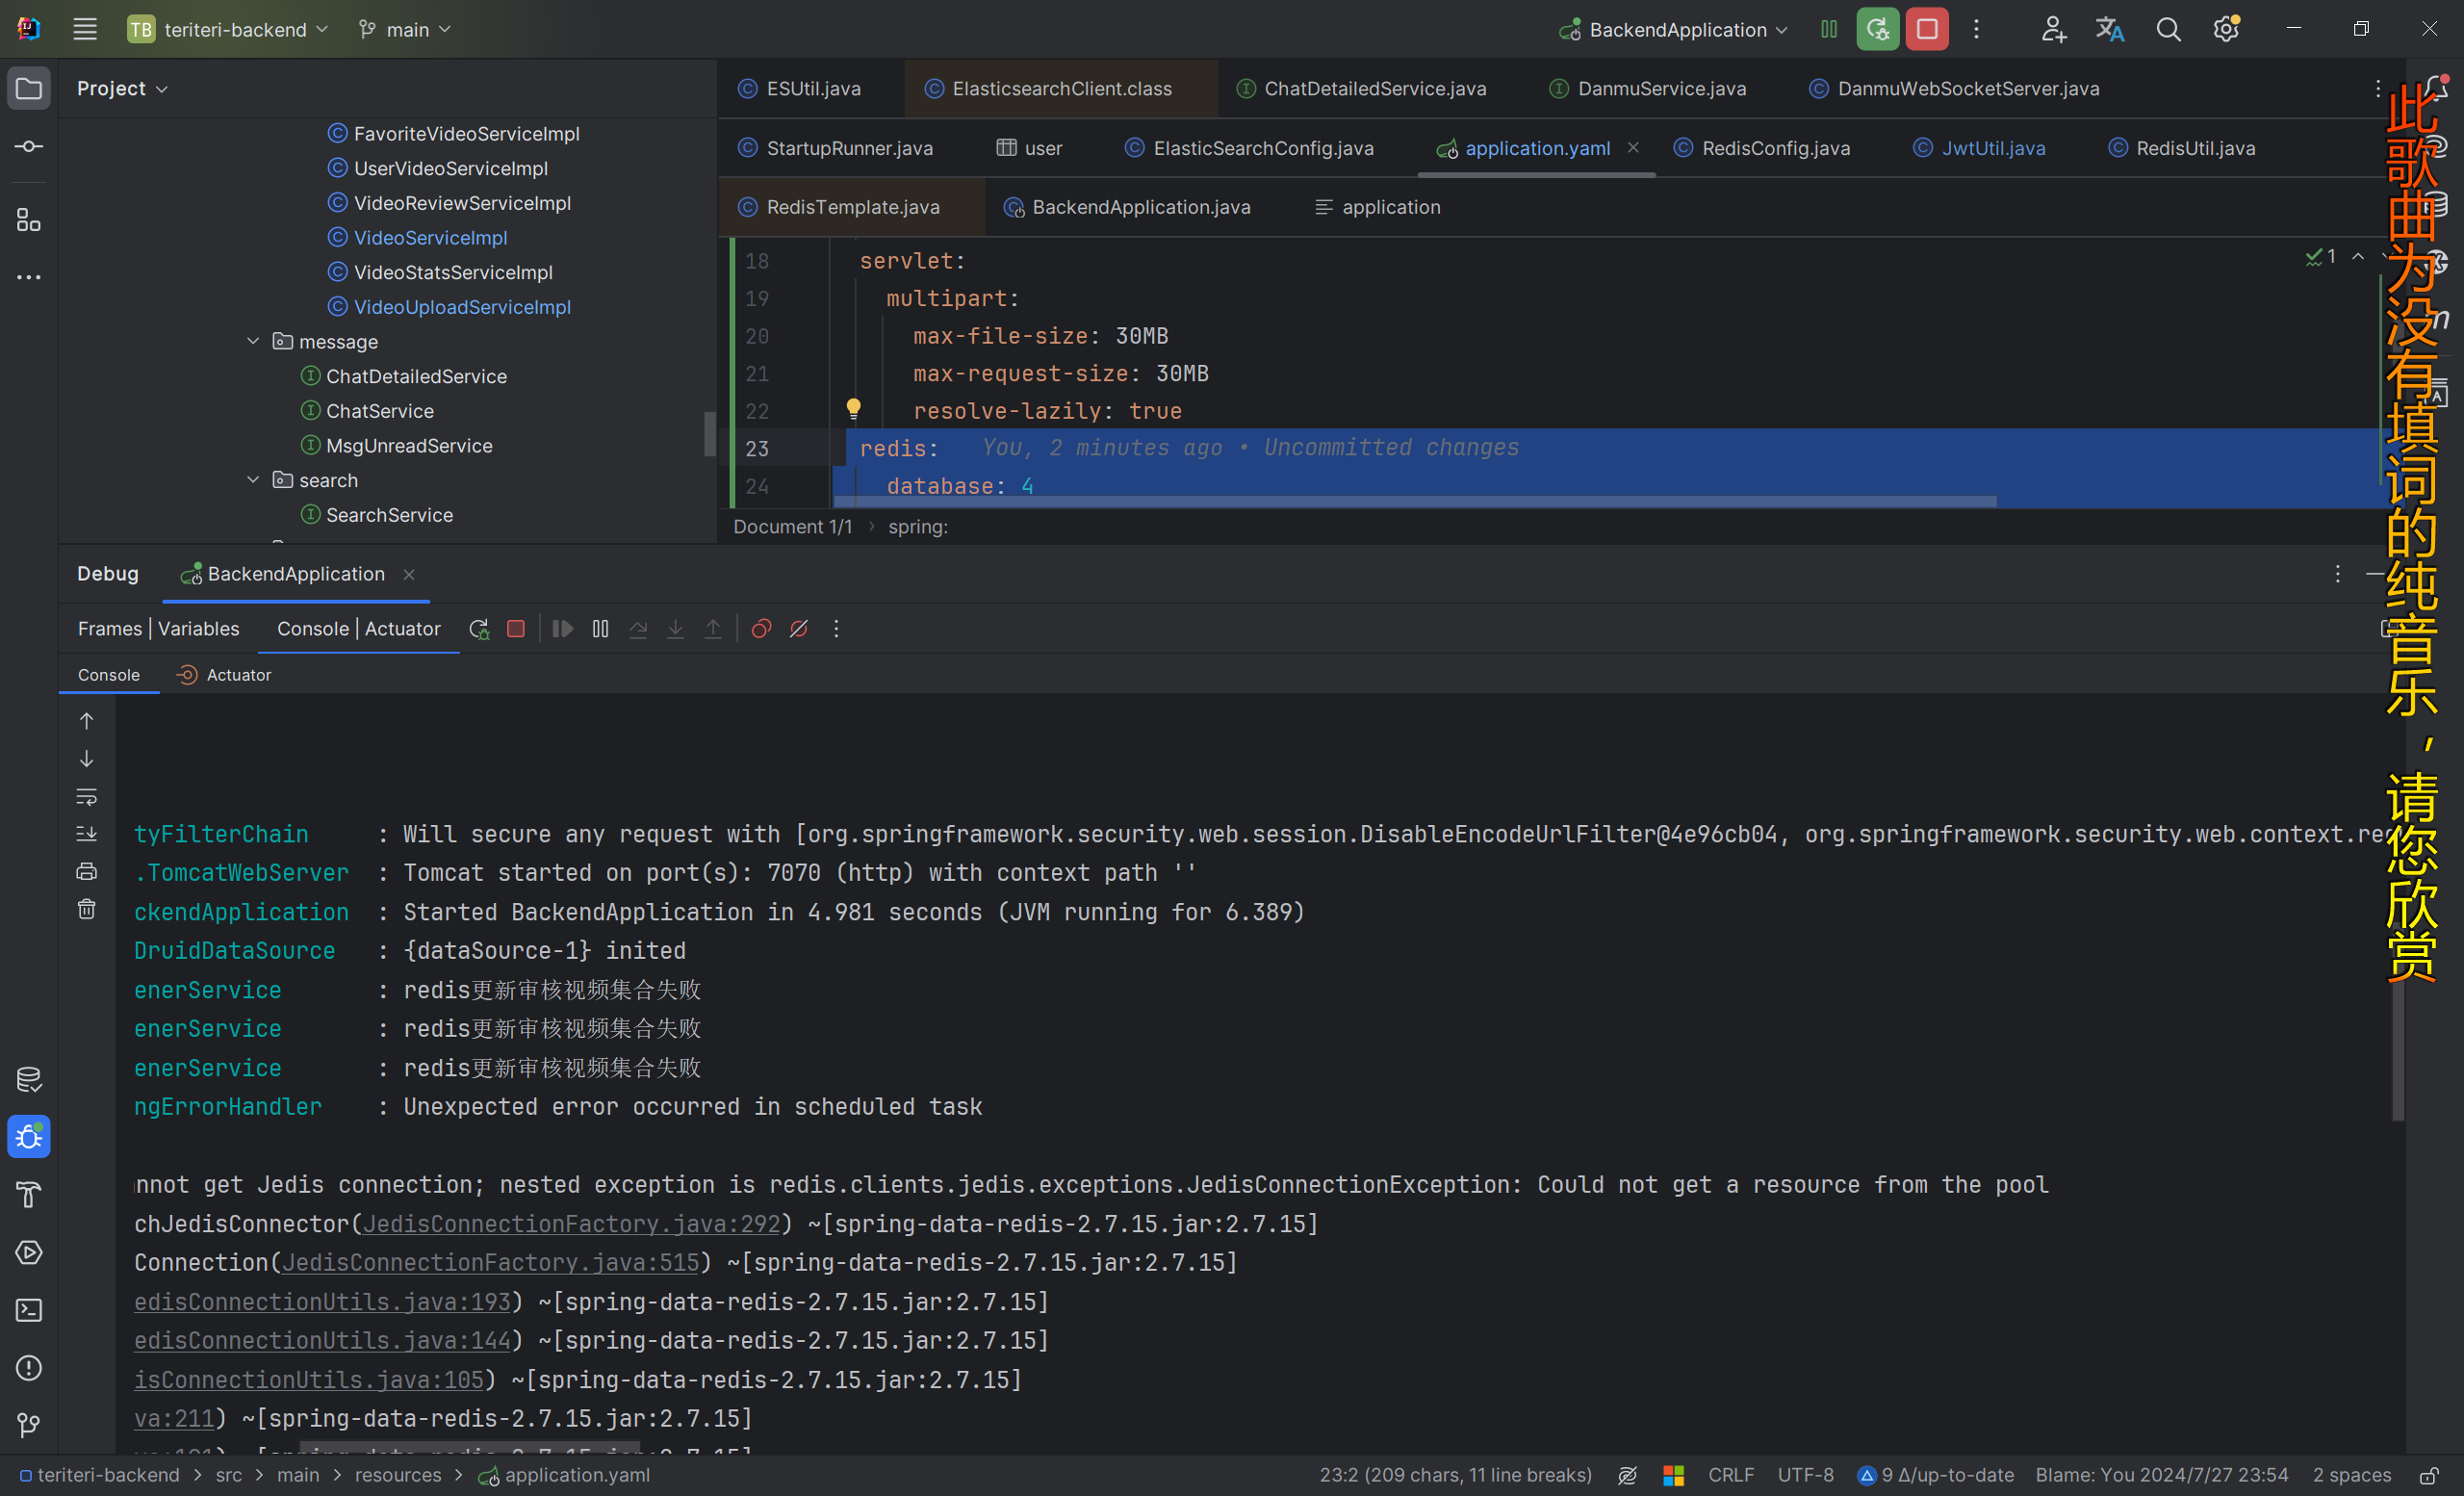Open the Project tool window folder icon
This screenshot has width=2464, height=1496.
point(29,89)
